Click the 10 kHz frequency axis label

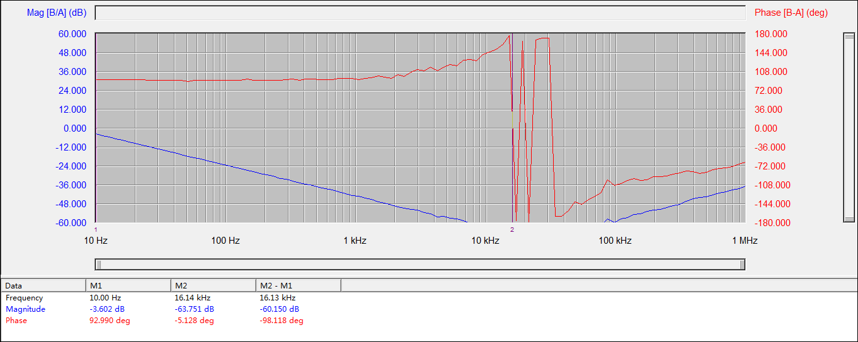coord(485,241)
